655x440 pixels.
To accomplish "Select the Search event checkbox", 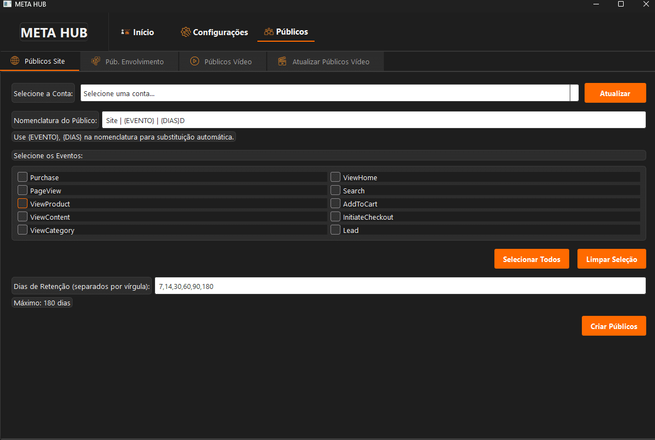I will (335, 191).
